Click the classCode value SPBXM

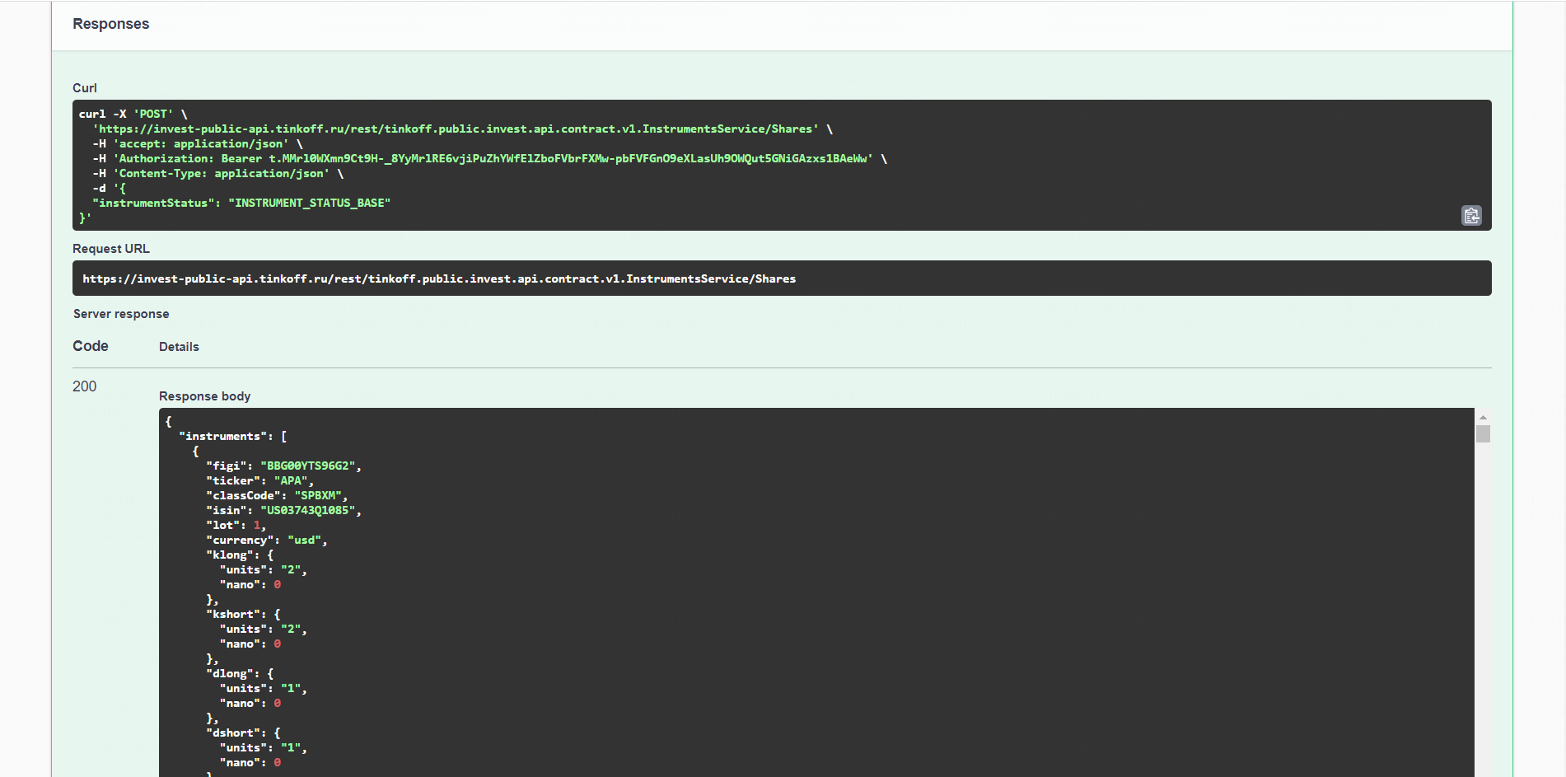(318, 496)
